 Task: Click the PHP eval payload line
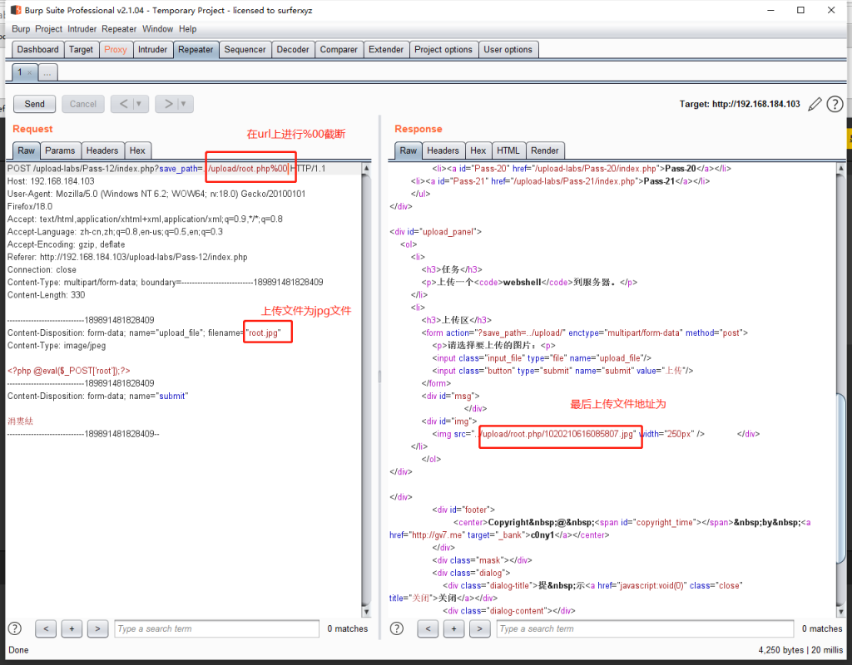68,371
